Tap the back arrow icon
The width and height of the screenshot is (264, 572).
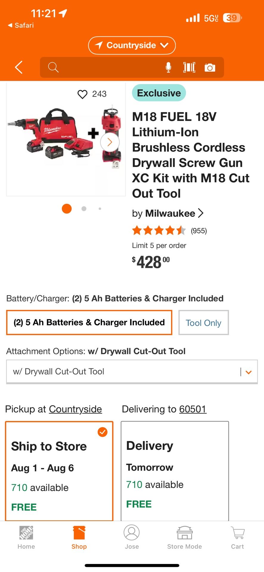[19, 67]
